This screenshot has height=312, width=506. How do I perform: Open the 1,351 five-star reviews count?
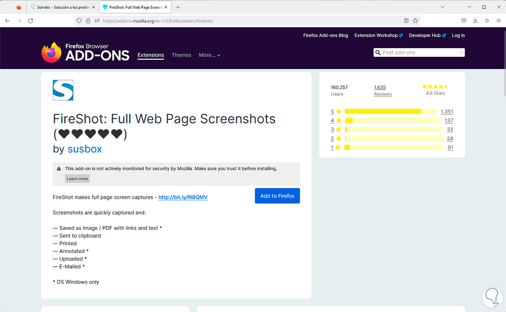(x=447, y=112)
